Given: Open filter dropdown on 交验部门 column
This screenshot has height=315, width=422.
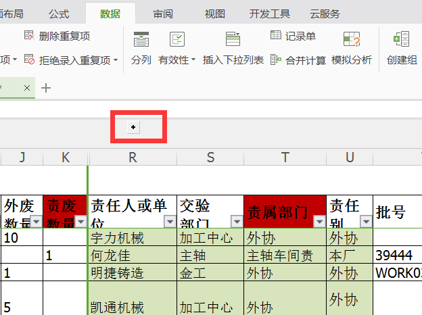Looking at the screenshot, I should [x=236, y=222].
